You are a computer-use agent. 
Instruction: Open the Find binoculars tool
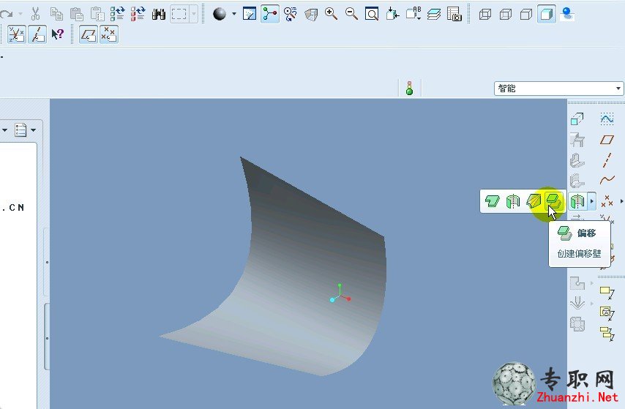point(159,15)
